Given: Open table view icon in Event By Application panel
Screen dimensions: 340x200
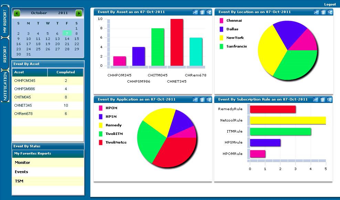Looking at the screenshot, I should pos(202,99).
